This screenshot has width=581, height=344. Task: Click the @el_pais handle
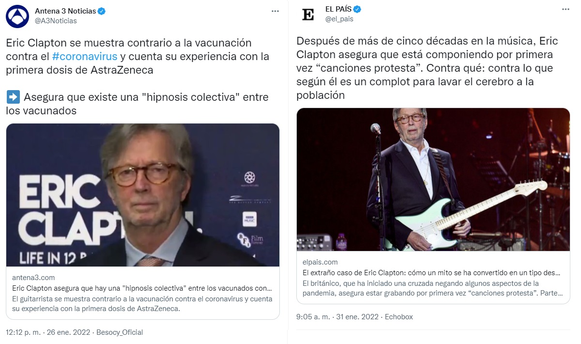[339, 19]
